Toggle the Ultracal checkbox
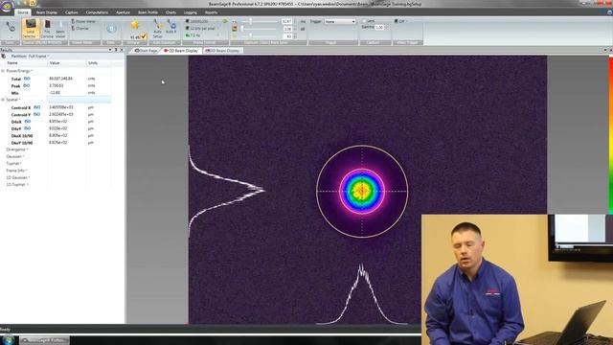The image size is (613, 345). point(144,36)
